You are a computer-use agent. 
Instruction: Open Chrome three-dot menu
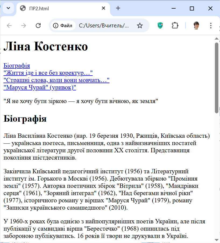211,26
